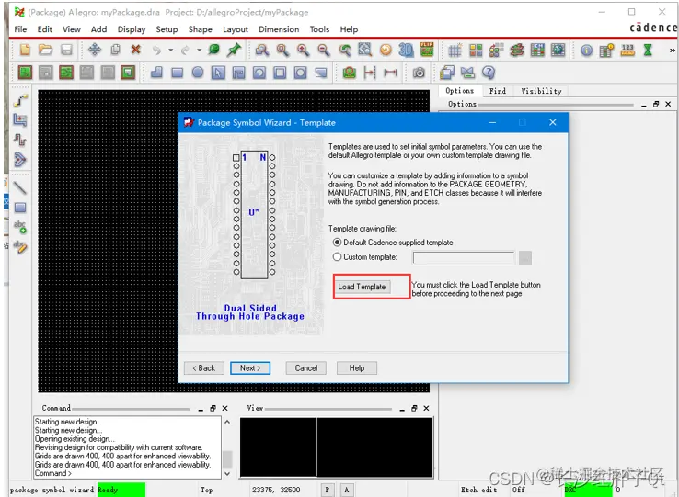Click the Copy icon in toolbar

point(115,50)
